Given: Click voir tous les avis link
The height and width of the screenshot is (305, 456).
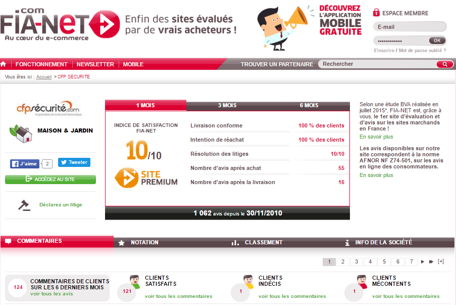Looking at the screenshot, I should 52,294.
